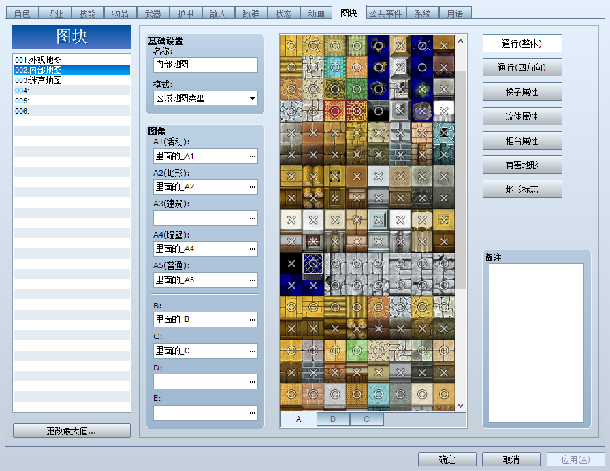Click the white sparkle tile on blue background
Screen dimensions: 610x471
421,46
